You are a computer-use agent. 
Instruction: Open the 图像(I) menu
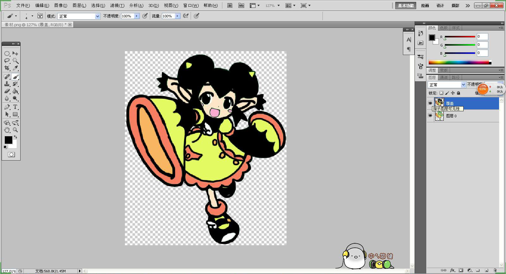pyautogui.click(x=61, y=5)
